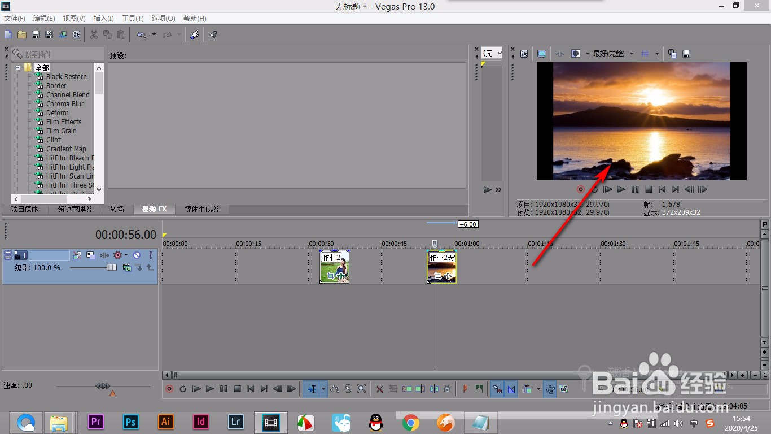Viewport: 771px width, 434px height.
Task: Open the undo history dropdown arrow
Action: pyautogui.click(x=154, y=34)
